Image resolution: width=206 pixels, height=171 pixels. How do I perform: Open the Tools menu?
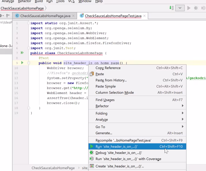pos(60,1)
